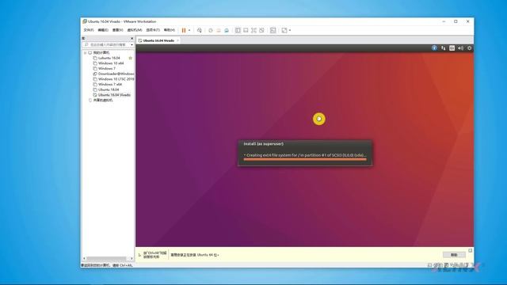Image resolution: width=507 pixels, height=285 pixels.
Task: Click the library scrollbar right arrow
Action: click(x=132, y=259)
